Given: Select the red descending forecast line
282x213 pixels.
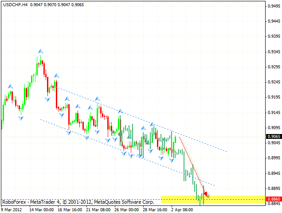Looking at the screenshot, I should pyautogui.click(x=192, y=164).
